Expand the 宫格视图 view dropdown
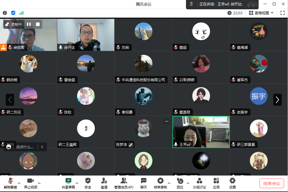 (261, 13)
